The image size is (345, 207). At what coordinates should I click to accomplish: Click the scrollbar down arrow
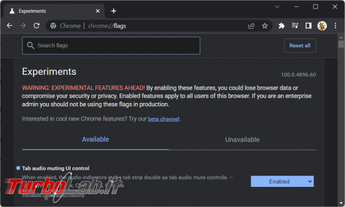[x=341, y=203]
